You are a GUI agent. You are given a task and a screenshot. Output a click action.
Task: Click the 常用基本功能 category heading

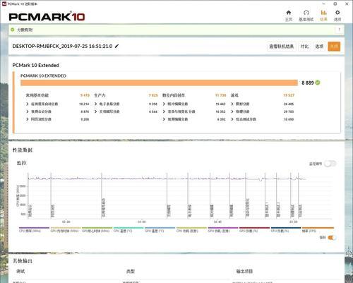click(37, 95)
